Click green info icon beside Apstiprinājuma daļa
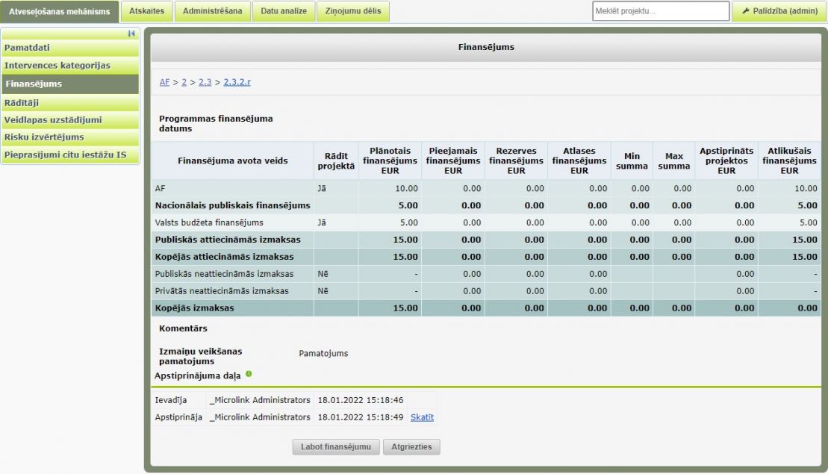Image resolution: width=828 pixels, height=474 pixels. (x=249, y=375)
